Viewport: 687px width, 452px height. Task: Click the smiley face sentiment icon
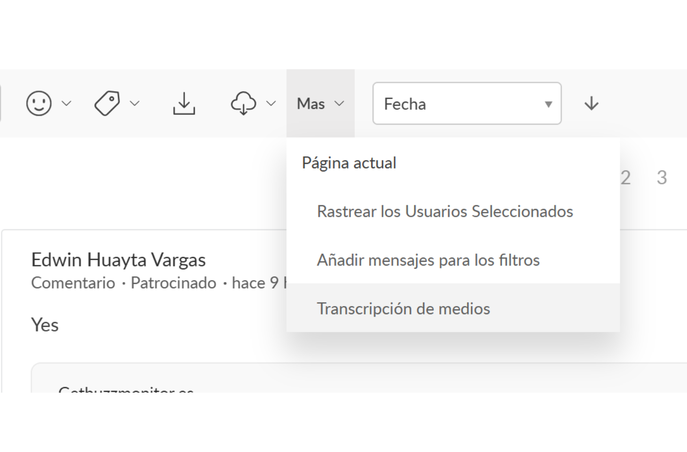(39, 103)
